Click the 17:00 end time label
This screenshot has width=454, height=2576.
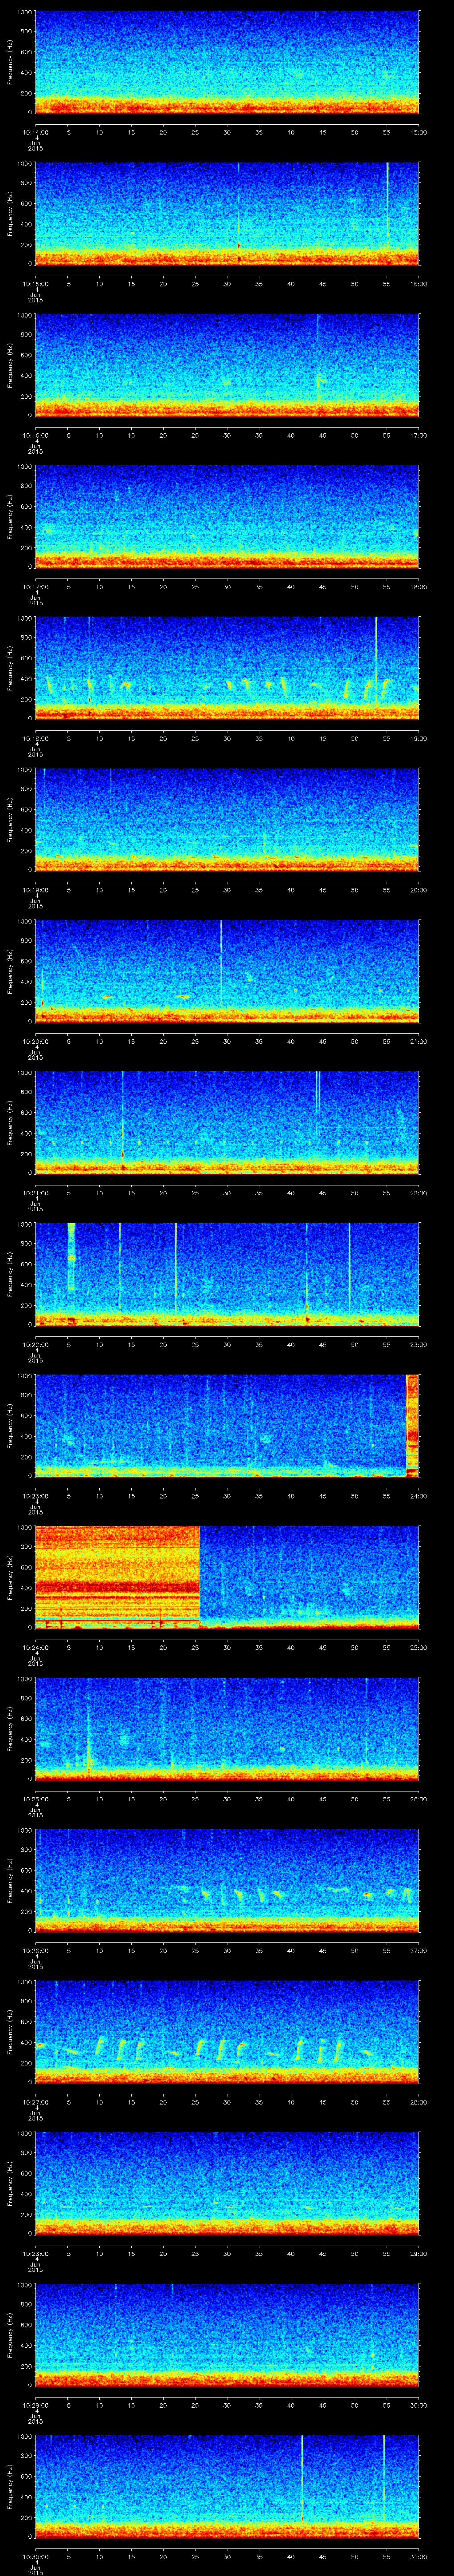[418, 435]
